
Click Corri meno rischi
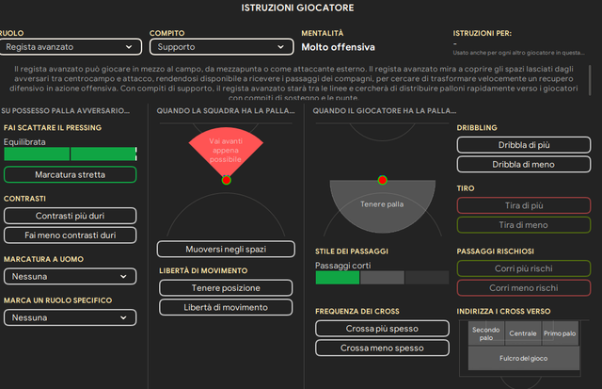(x=524, y=288)
